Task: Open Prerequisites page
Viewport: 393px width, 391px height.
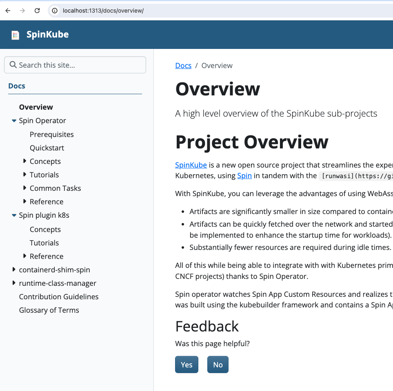Action: [52, 135]
